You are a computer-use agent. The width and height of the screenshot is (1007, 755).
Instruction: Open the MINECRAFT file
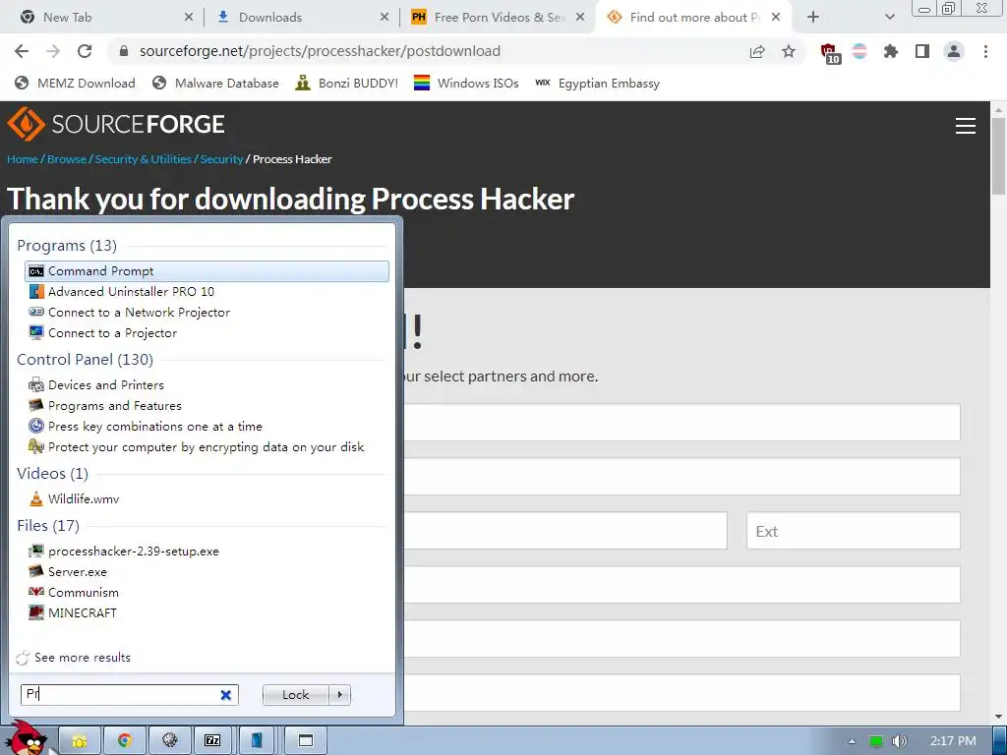[83, 612]
